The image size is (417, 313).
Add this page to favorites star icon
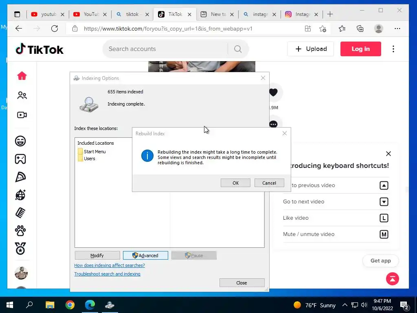click(x=323, y=29)
